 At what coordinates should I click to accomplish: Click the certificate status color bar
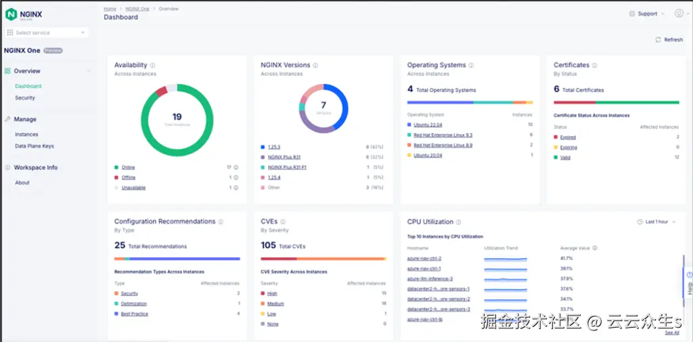616,102
